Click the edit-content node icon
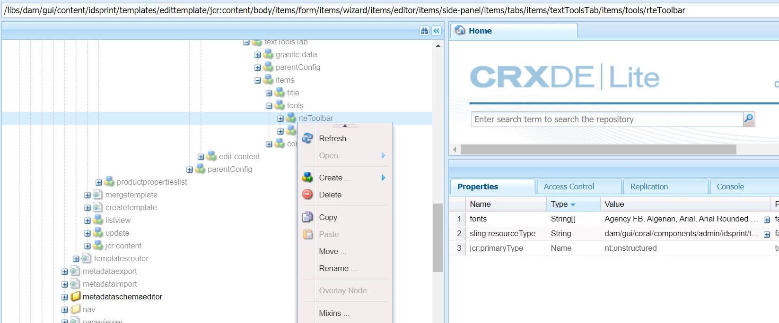 (211, 156)
